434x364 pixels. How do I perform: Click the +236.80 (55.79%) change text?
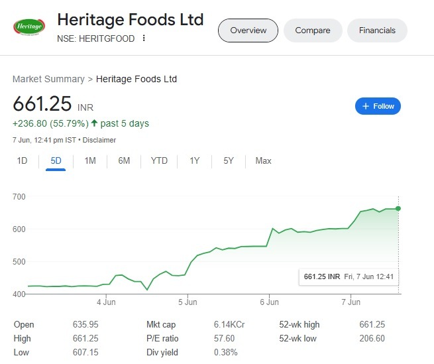[50, 123]
